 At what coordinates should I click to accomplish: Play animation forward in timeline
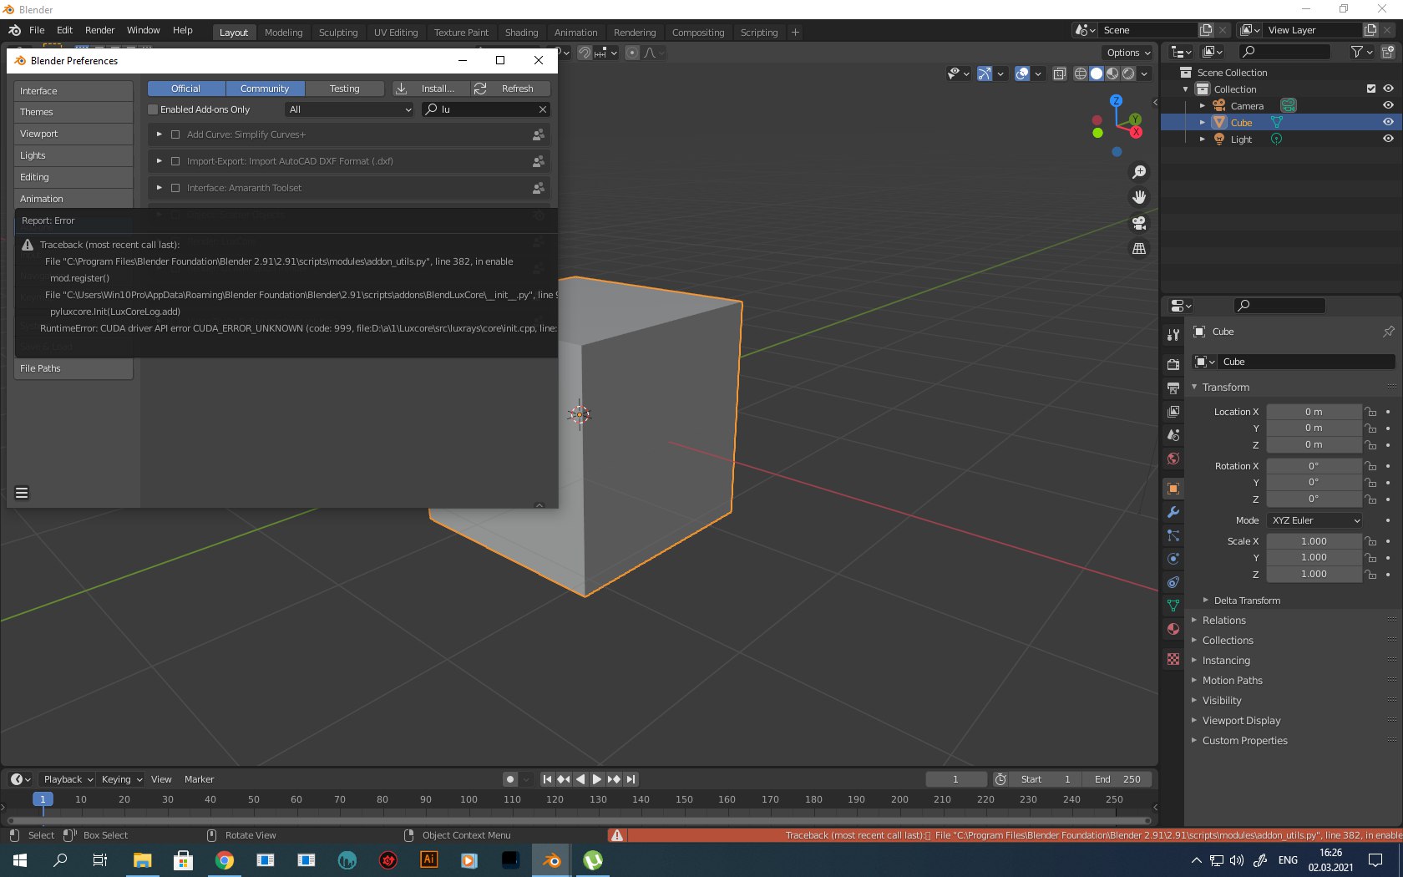[x=597, y=779]
